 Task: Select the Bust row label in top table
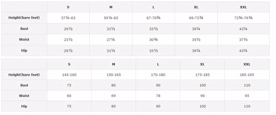(24, 29)
